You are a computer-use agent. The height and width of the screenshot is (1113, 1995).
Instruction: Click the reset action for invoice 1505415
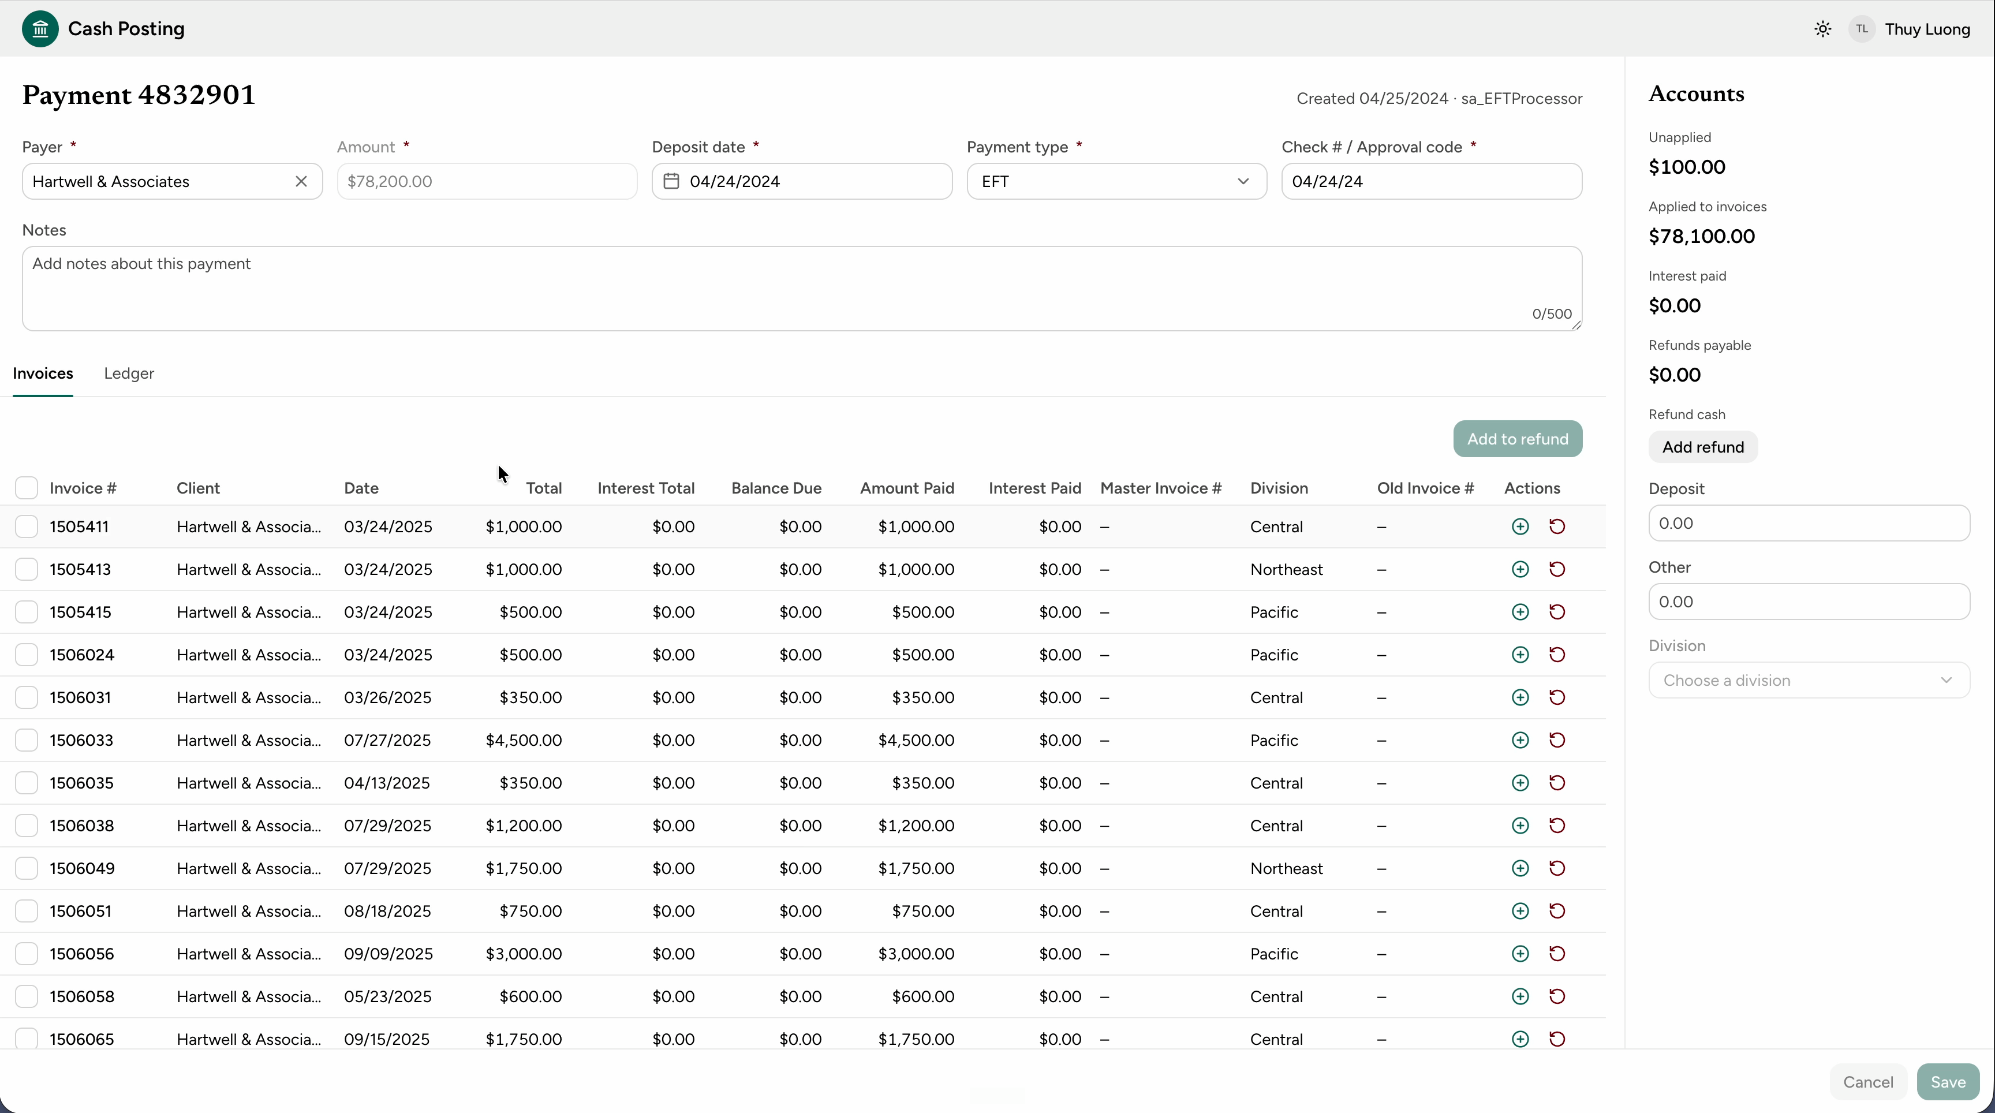[1557, 612]
